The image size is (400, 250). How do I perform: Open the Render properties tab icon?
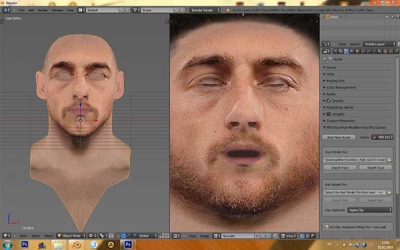tap(335, 51)
